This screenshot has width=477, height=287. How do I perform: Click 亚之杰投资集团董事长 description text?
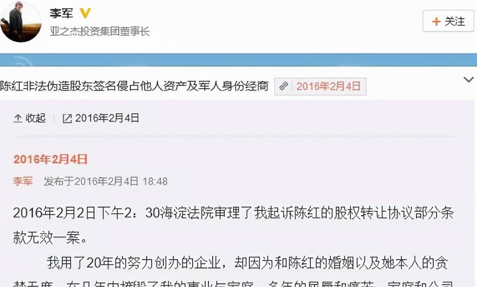[100, 31]
